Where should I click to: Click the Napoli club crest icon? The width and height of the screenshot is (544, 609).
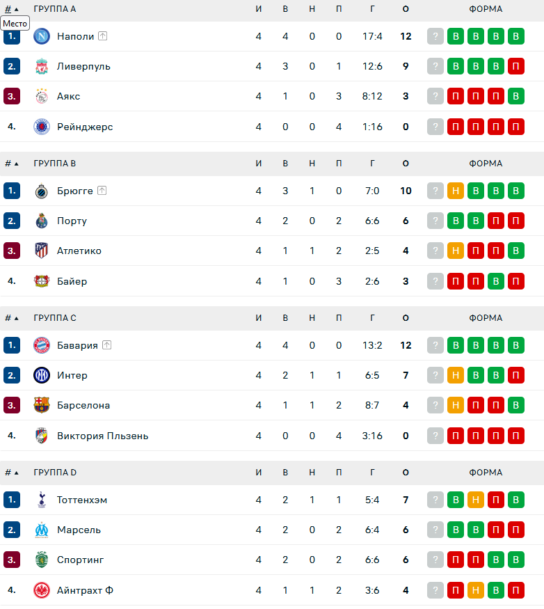coord(42,36)
